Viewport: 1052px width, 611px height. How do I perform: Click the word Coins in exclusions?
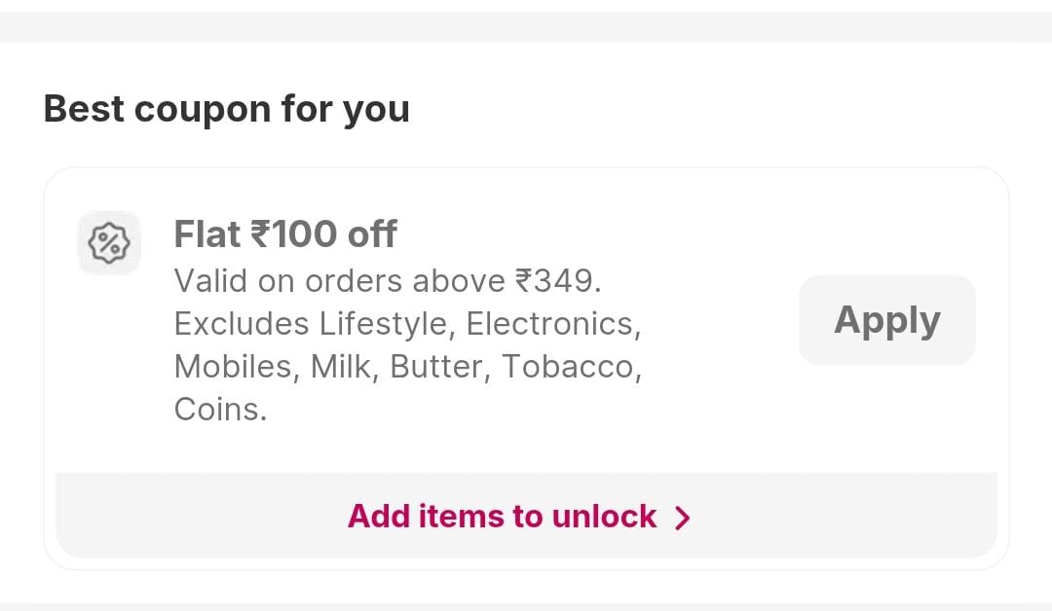[x=219, y=410]
